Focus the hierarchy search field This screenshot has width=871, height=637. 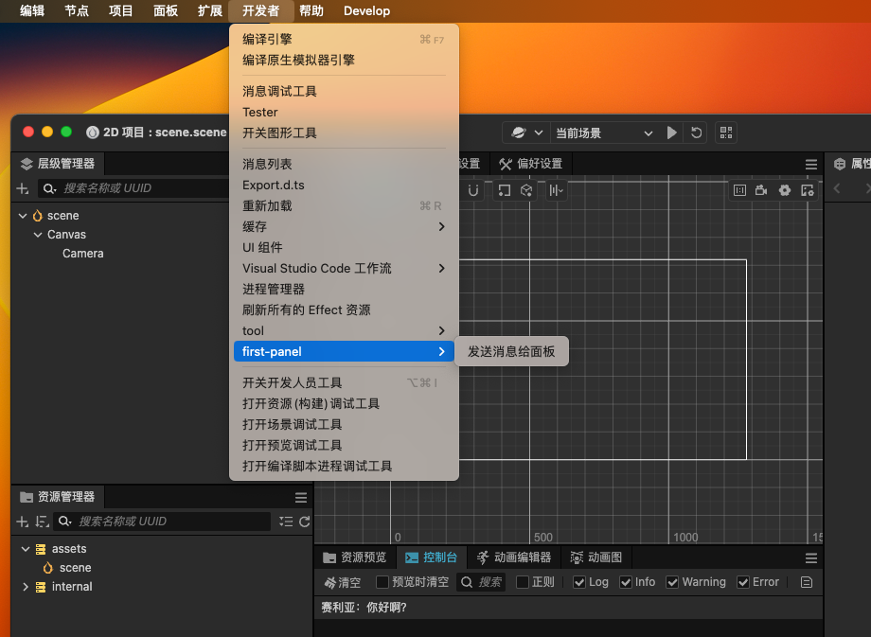(x=133, y=188)
